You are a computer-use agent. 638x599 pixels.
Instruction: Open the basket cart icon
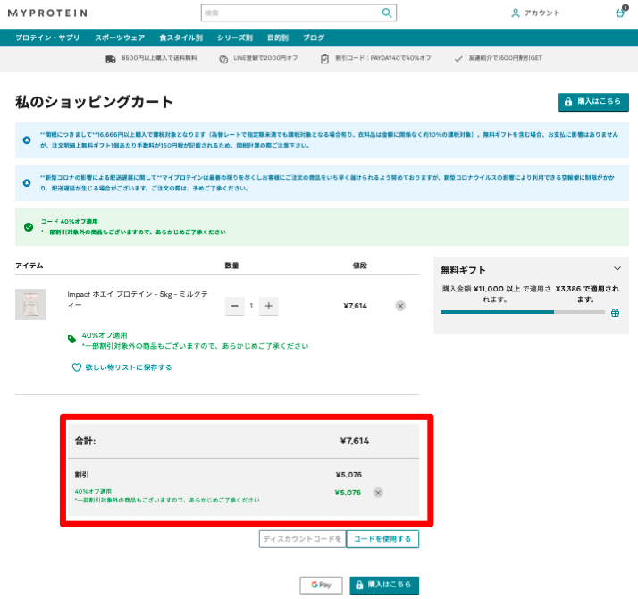point(621,13)
